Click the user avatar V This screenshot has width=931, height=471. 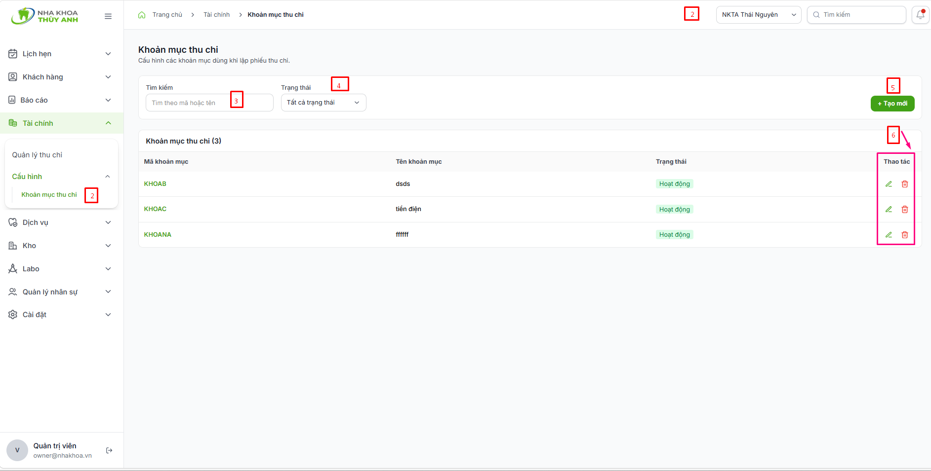(x=17, y=450)
